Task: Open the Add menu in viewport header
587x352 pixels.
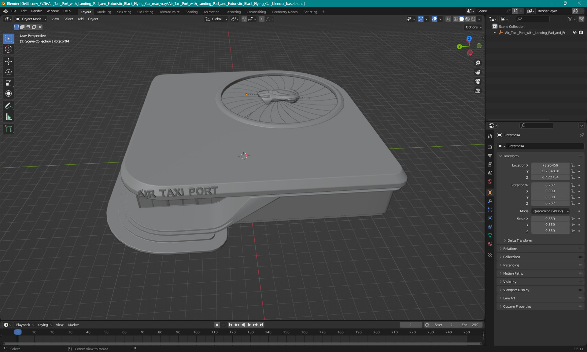Action: point(80,19)
